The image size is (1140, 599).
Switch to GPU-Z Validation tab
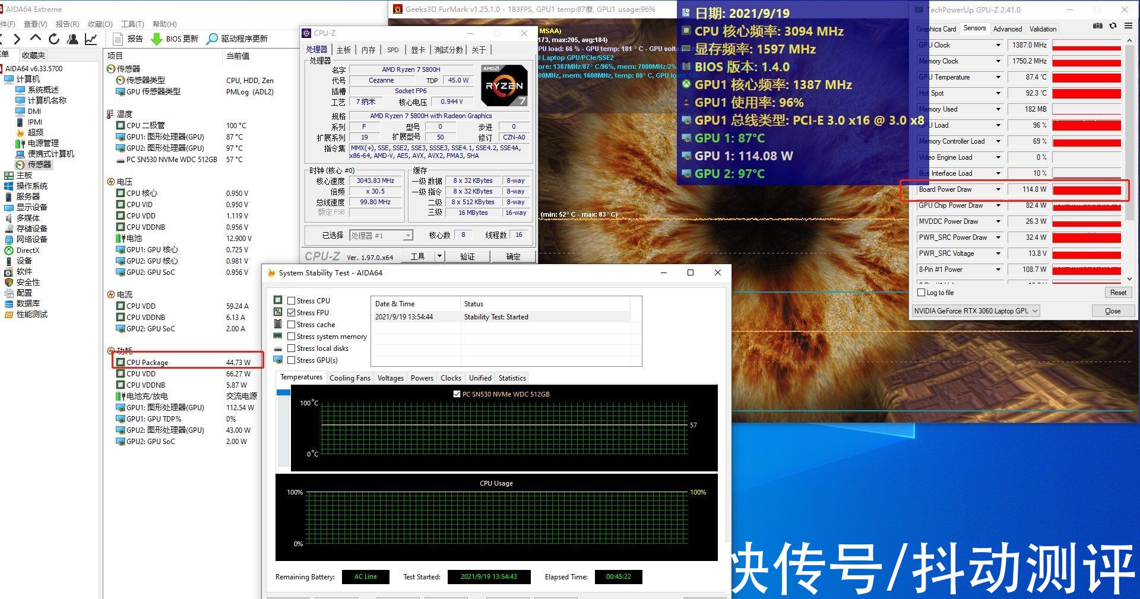(1043, 28)
